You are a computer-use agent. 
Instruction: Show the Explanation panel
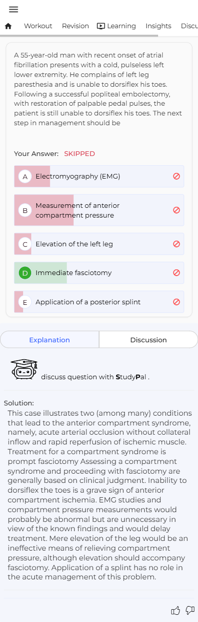(x=50, y=340)
